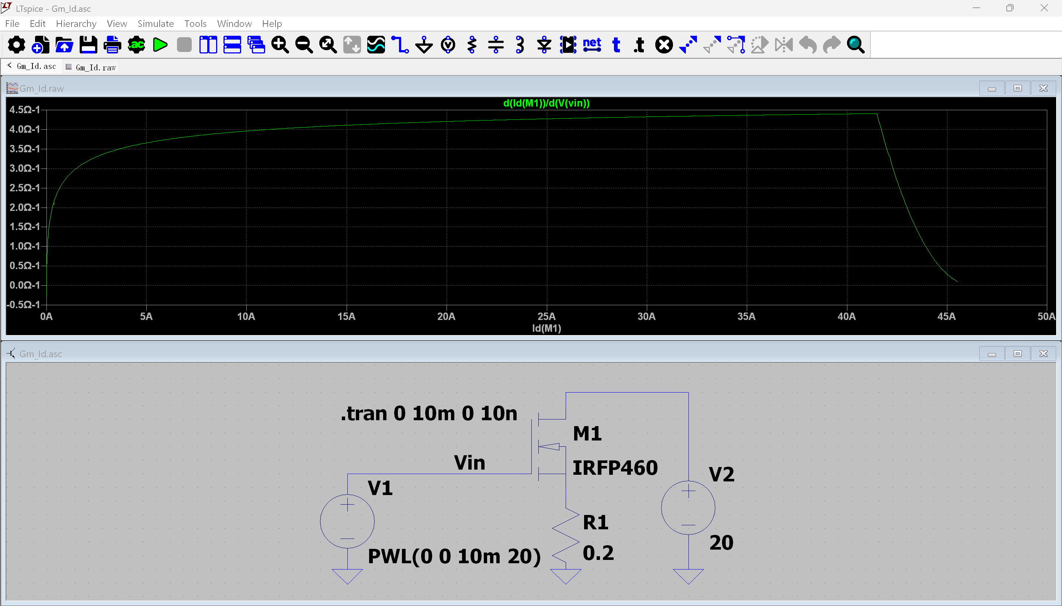Click the New Schematic toolbar icon
Viewport: 1062px width, 606px height.
coord(41,45)
